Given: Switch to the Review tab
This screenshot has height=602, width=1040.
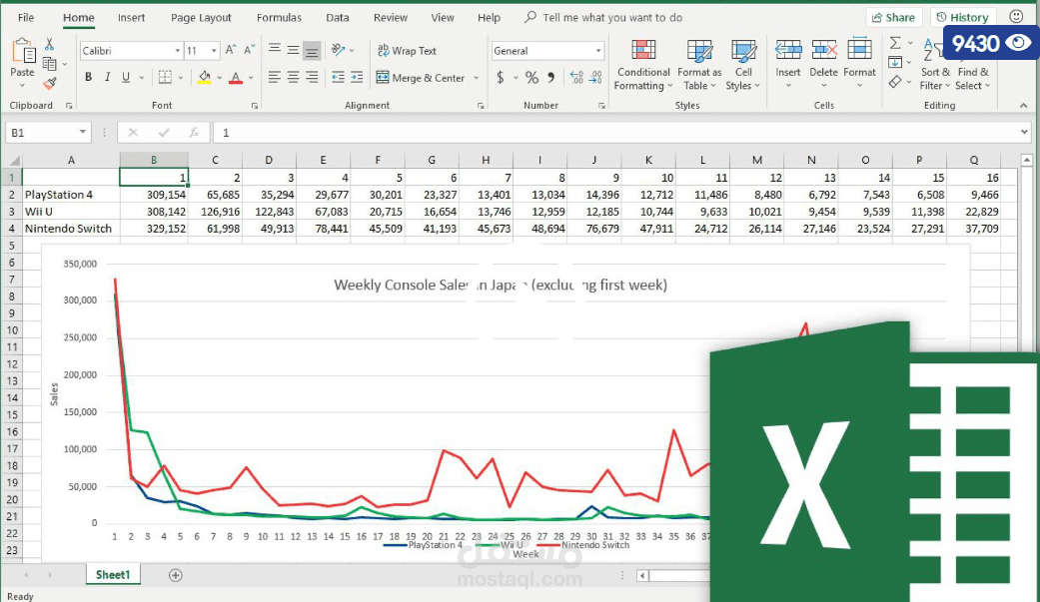Looking at the screenshot, I should (x=391, y=17).
